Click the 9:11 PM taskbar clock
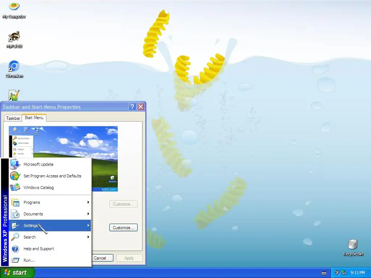The width and height of the screenshot is (371, 278). point(358,273)
